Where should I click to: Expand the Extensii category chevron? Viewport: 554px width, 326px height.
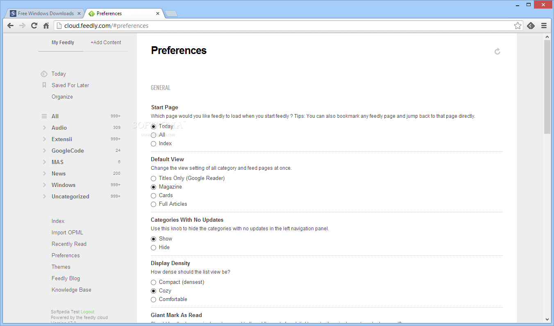44,139
